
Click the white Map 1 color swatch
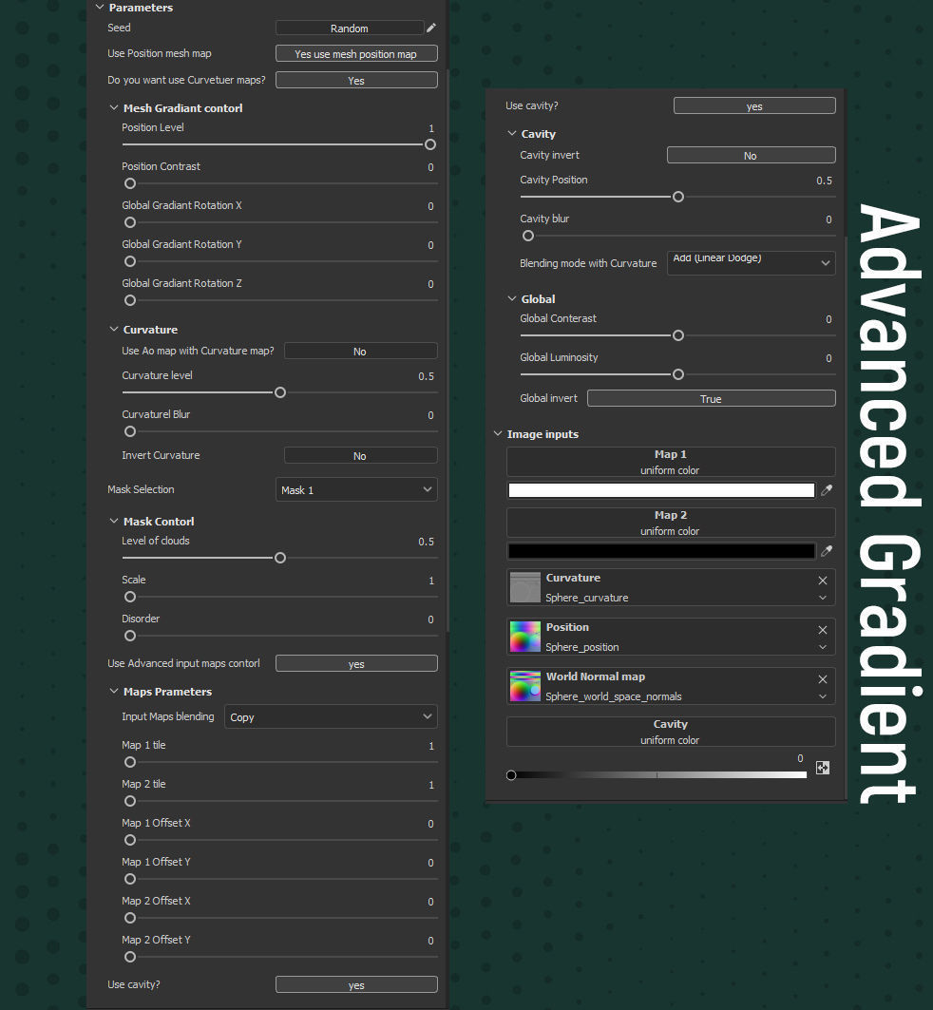[x=661, y=490]
